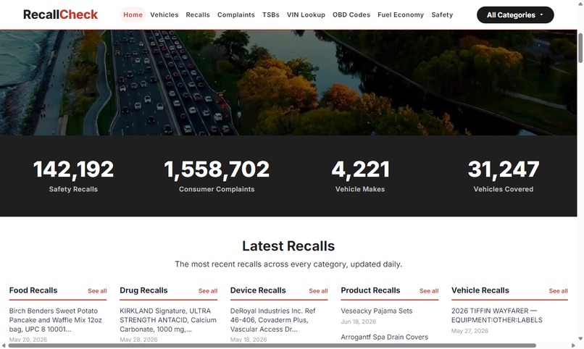Screen dimensions: 584x349
Task: Click the Food Recalls heading
Action: (33, 290)
